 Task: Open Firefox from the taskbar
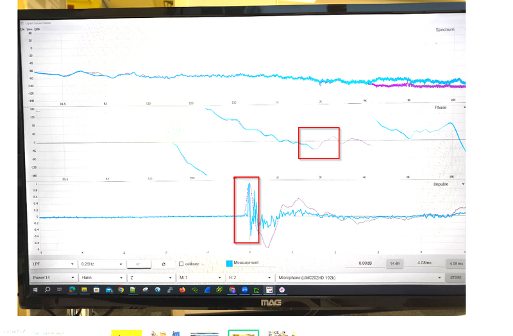[x=182, y=290]
